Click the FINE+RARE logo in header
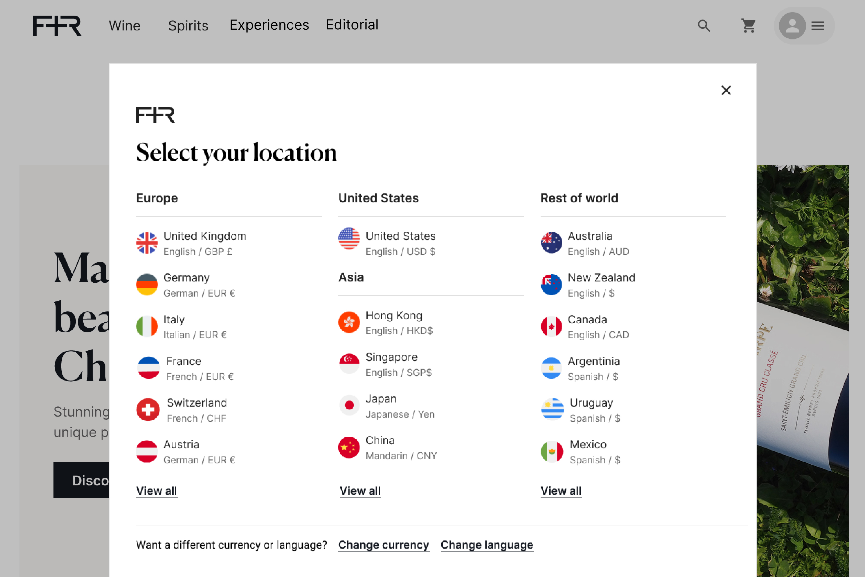Screen dimensions: 865x577 pos(57,26)
